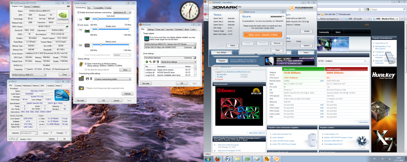Image resolution: width=407 pixels, height=162 pixels.
Task: Click Tab order button in RivaTuner
Action: coord(146,83)
